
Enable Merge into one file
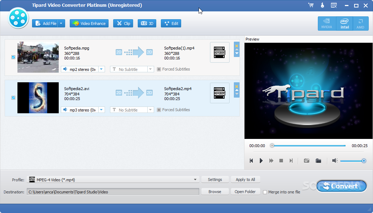click(x=265, y=192)
